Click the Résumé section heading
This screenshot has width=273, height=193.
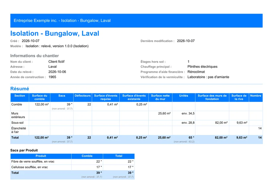point(20,89)
